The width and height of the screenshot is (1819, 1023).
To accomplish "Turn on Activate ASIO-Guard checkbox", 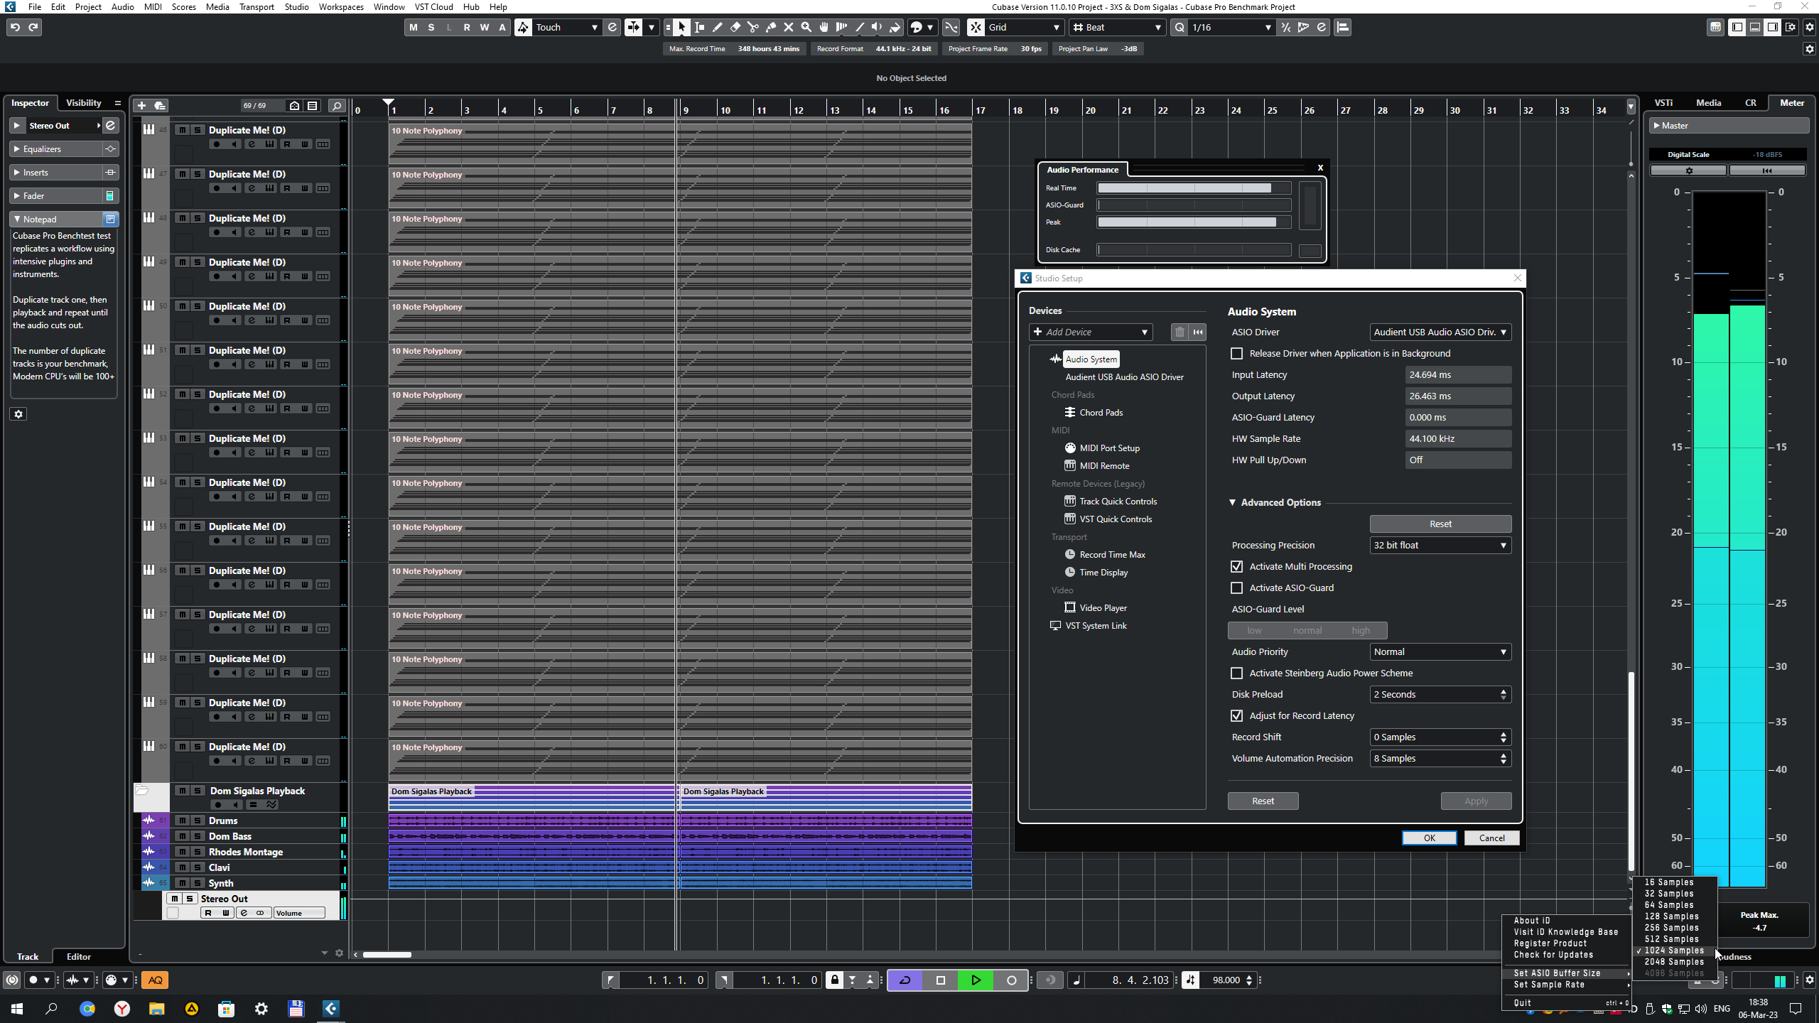I will coord(1237,588).
